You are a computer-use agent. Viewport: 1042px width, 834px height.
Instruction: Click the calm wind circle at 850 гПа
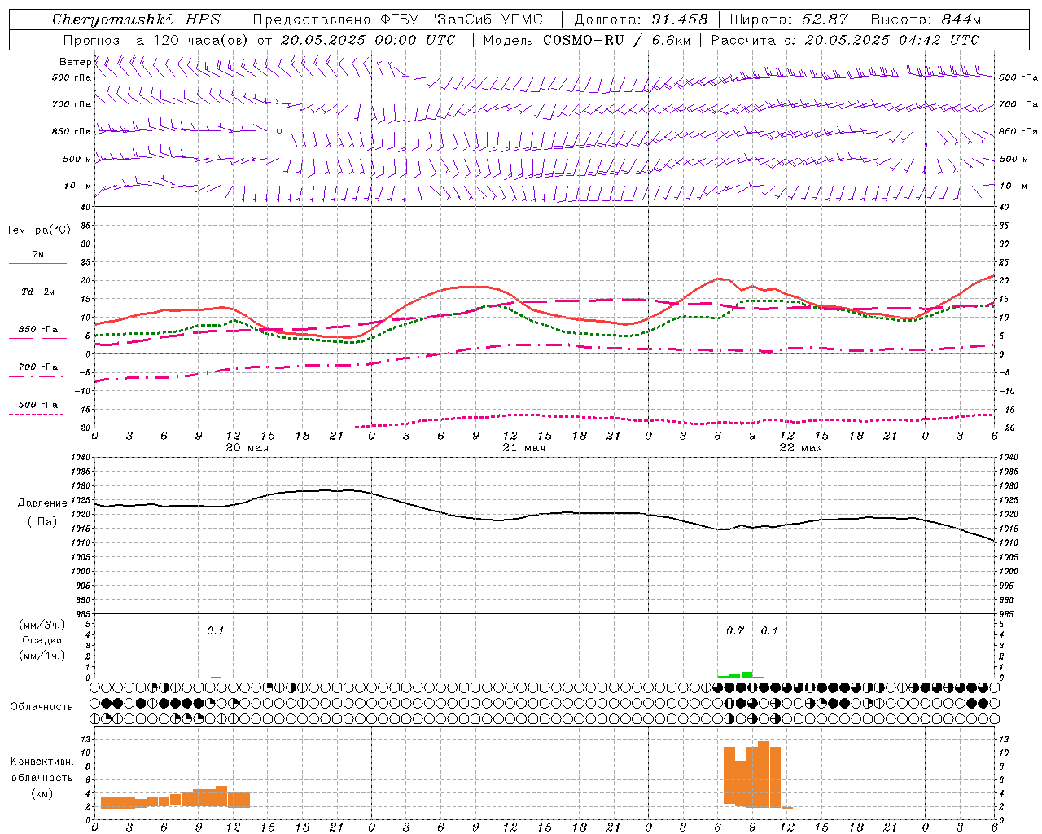coord(279,130)
